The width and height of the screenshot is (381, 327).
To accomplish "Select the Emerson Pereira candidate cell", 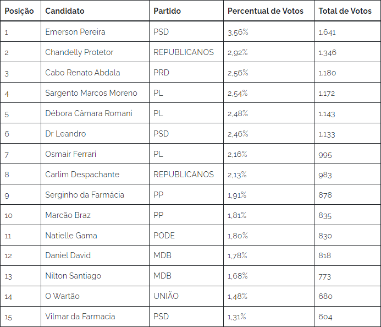I will [x=95, y=31].
